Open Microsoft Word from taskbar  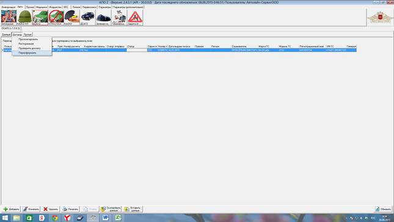pos(105,218)
